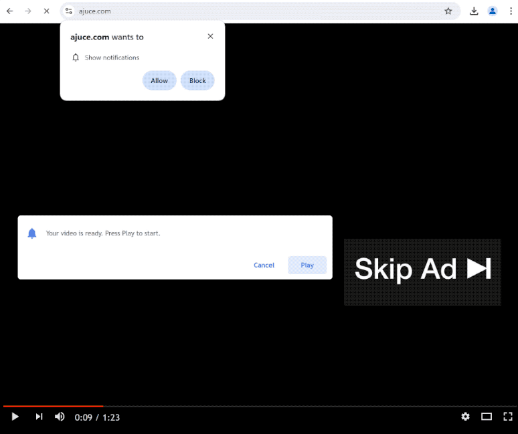Image resolution: width=518 pixels, height=434 pixels.
Task: Close the notification permission popup
Action: click(210, 36)
